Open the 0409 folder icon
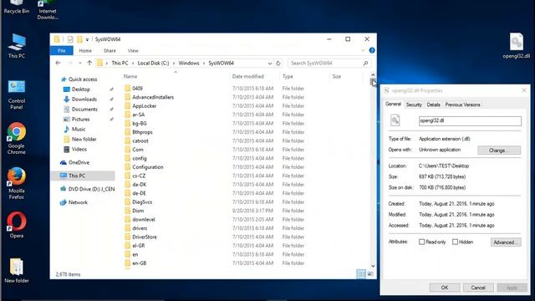 [128, 89]
